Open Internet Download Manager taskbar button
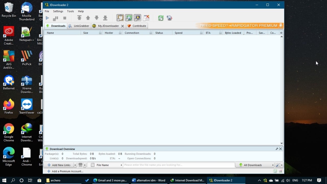327x184 pixels. click(187, 180)
